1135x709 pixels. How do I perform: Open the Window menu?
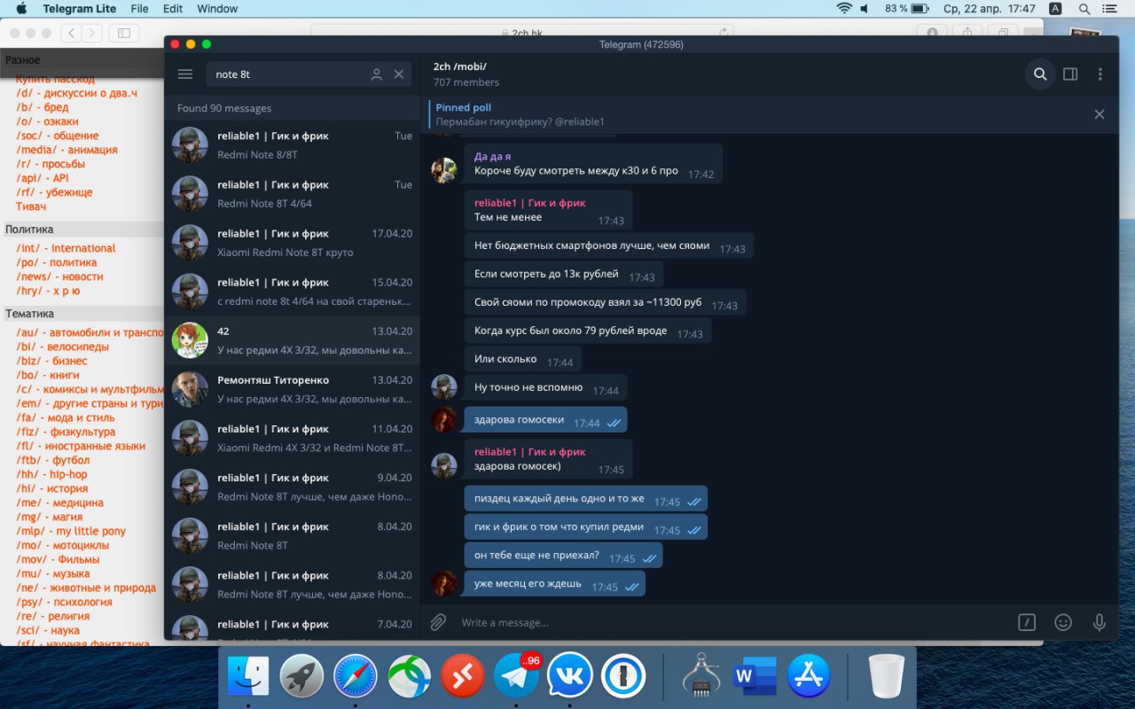[x=217, y=9]
